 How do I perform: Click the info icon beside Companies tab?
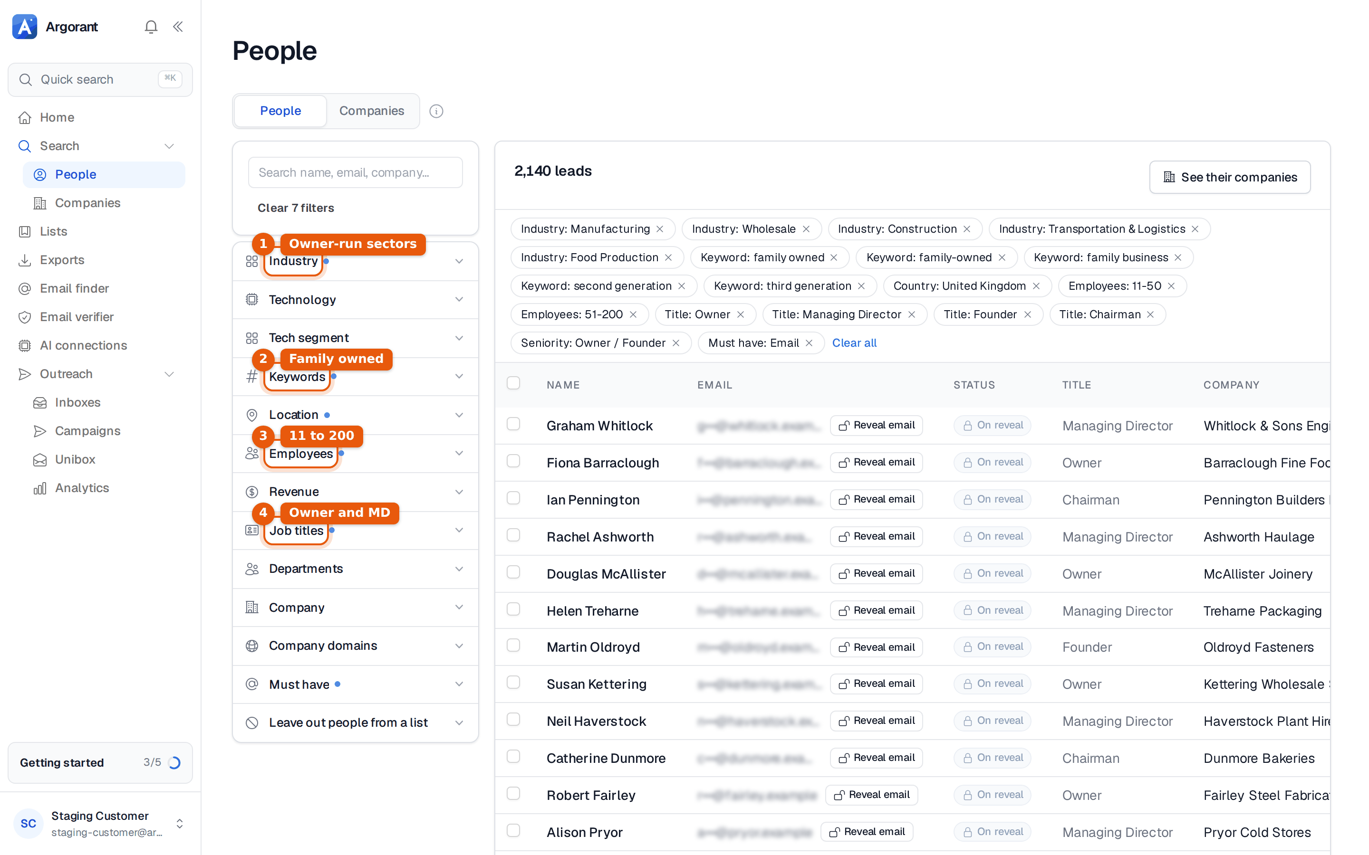coord(435,111)
